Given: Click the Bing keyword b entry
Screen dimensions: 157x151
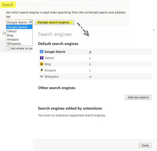Looking at the screenshot, I should point(90,64).
